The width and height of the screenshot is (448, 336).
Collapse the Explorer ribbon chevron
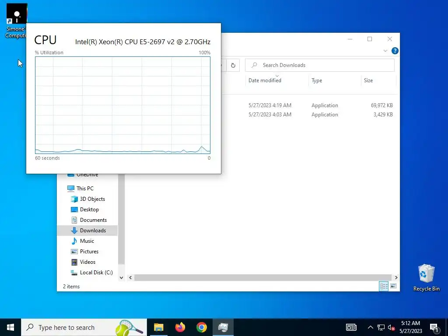tap(385, 51)
